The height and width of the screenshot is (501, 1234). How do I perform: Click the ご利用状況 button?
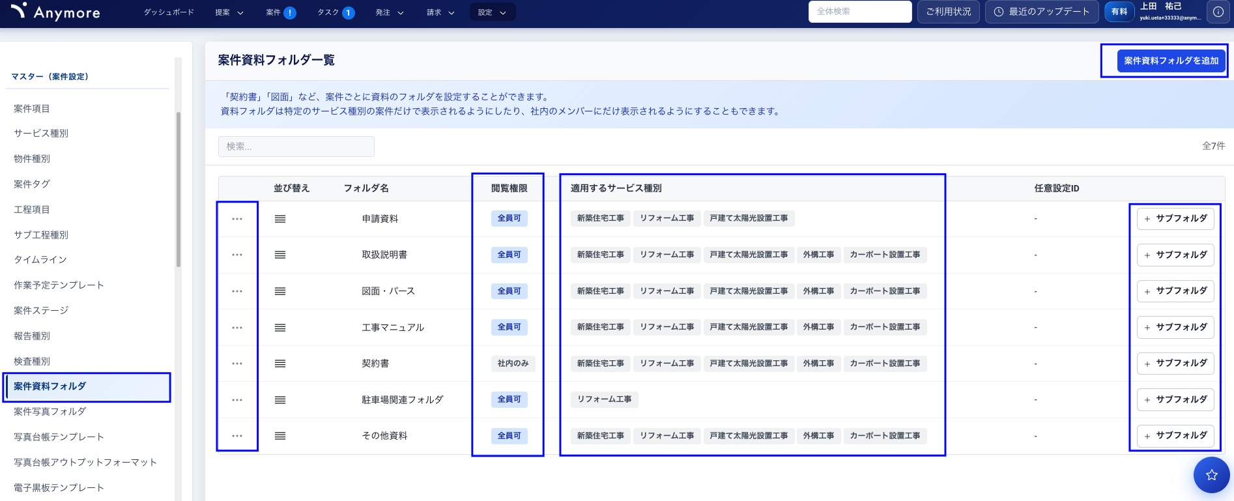[948, 12]
